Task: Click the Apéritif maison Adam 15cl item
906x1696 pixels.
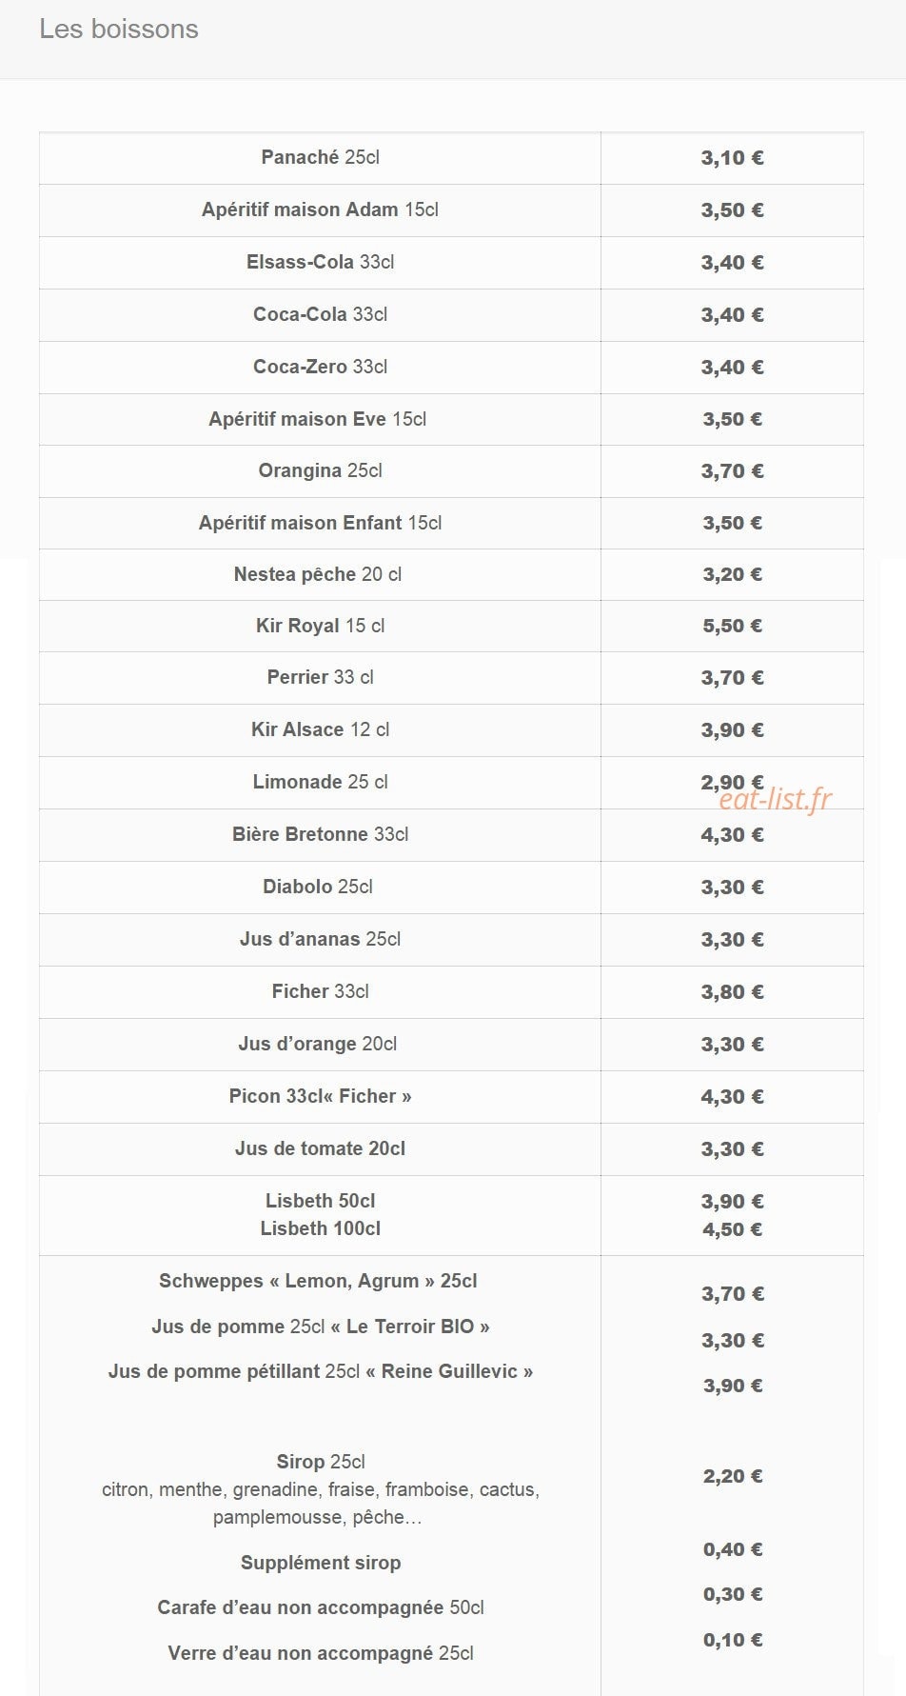Action: (x=320, y=210)
